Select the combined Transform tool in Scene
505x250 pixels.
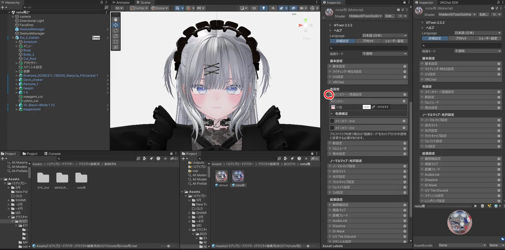[116, 47]
